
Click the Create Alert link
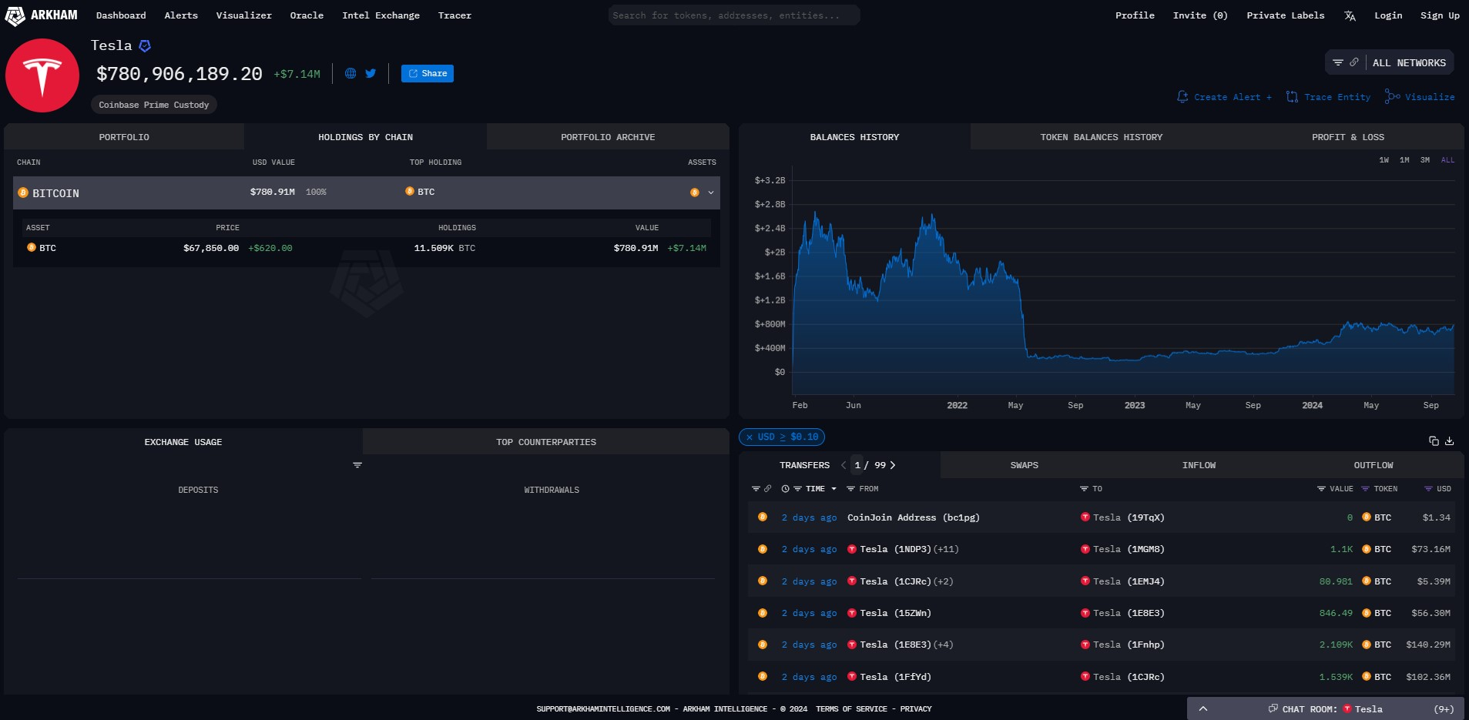point(1225,97)
